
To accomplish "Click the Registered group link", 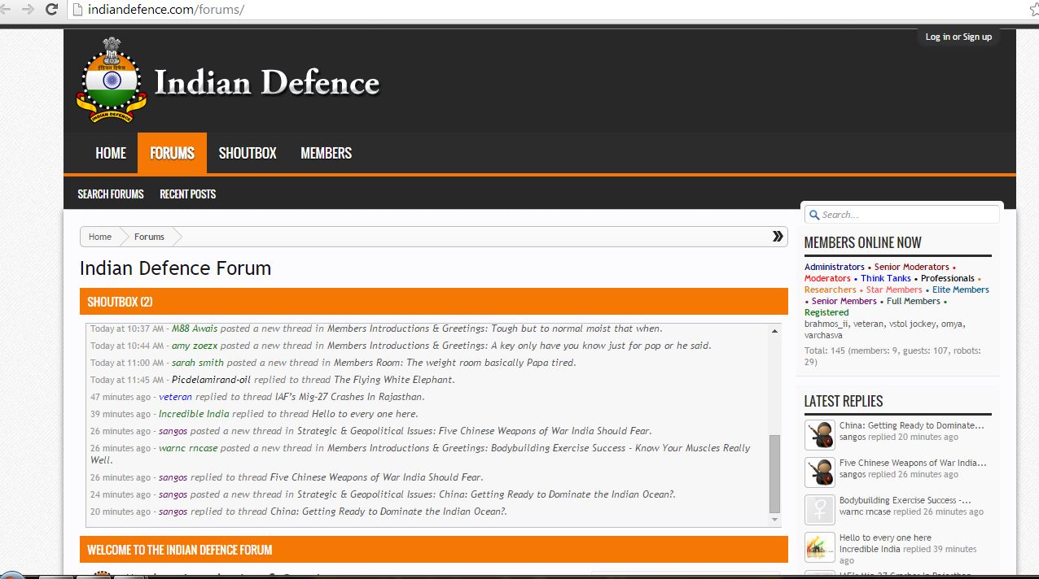I will 826,312.
